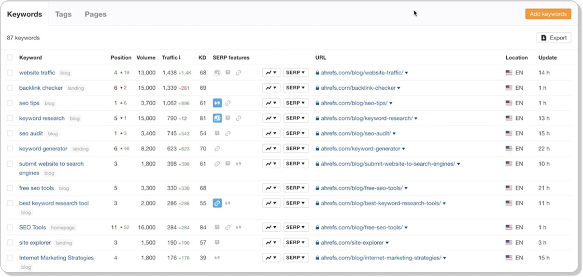Switch to the Pages tab
This screenshot has height=277, width=583.
click(x=96, y=14)
